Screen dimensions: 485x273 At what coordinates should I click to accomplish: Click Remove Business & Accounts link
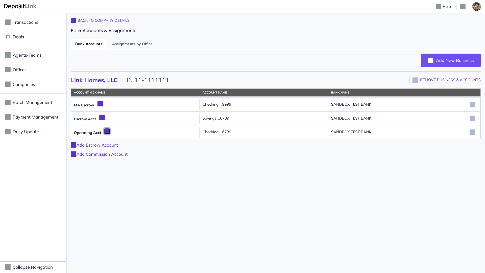450,80
